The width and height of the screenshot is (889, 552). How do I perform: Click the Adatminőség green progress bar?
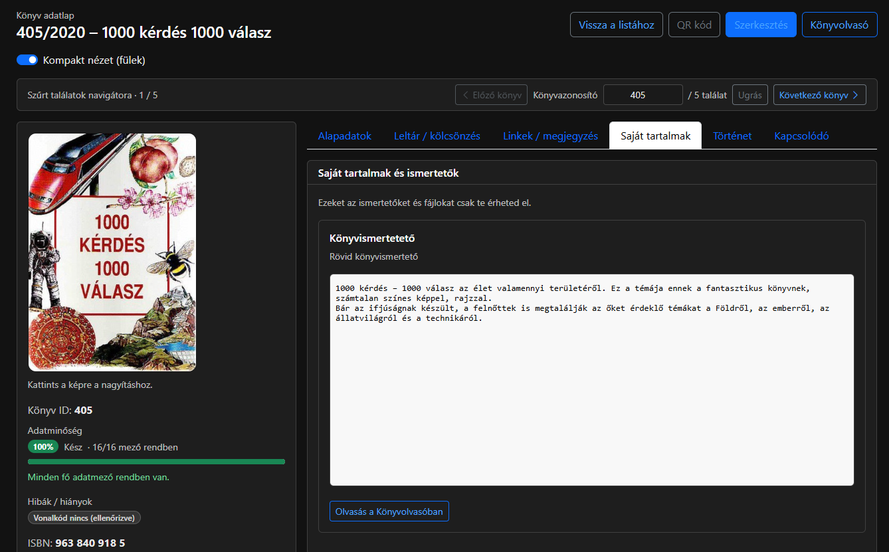156,462
